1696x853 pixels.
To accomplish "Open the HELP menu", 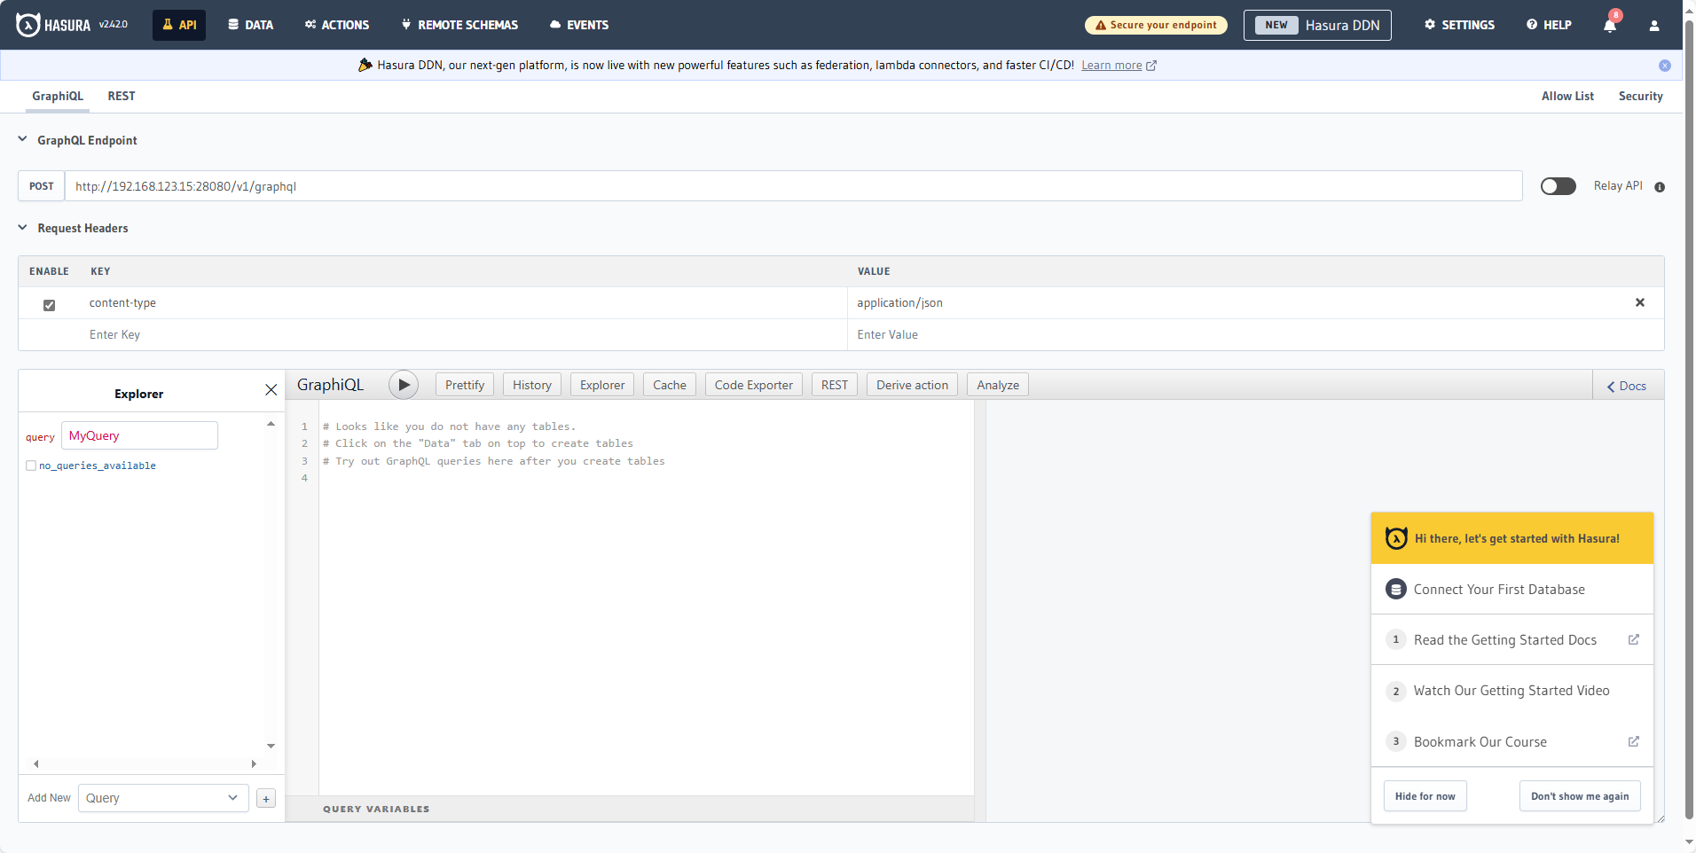I will point(1549,25).
